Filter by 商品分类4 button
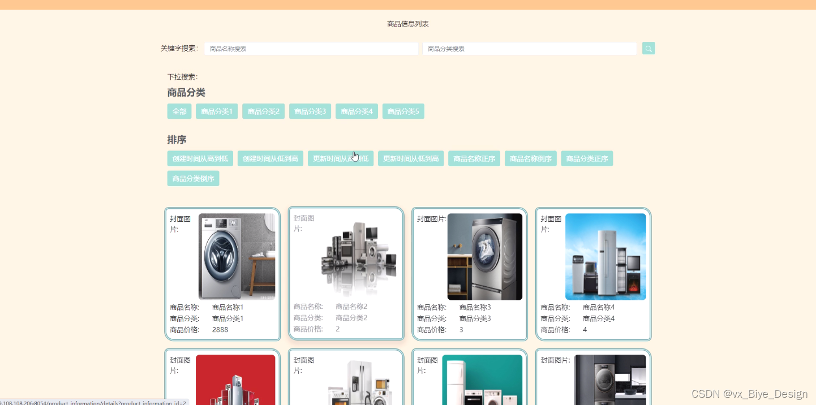 pyautogui.click(x=357, y=111)
